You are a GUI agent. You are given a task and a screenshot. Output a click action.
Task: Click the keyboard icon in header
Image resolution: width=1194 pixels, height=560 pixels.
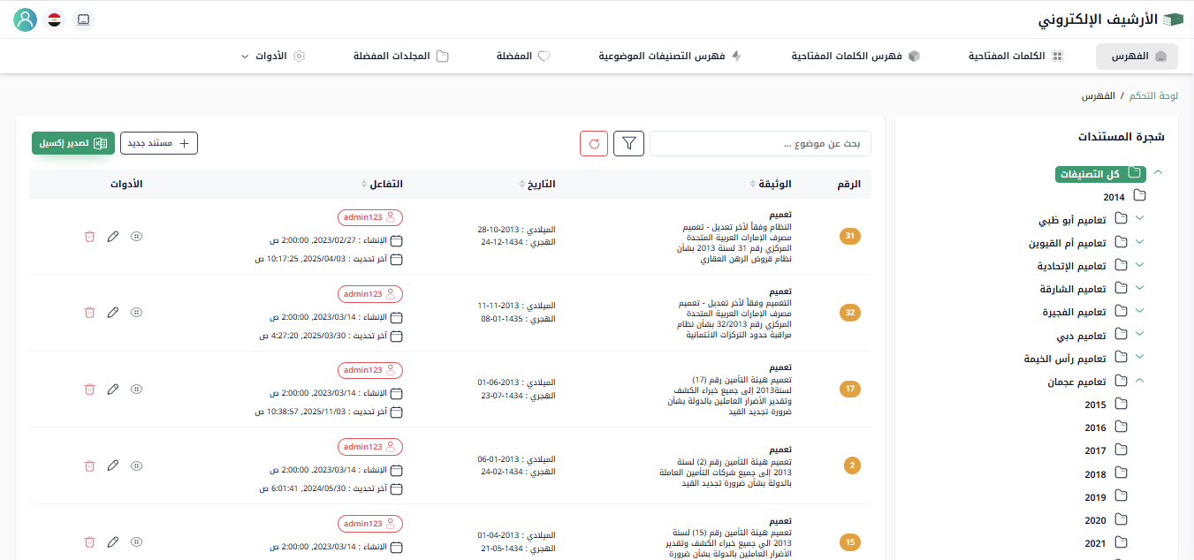point(83,19)
